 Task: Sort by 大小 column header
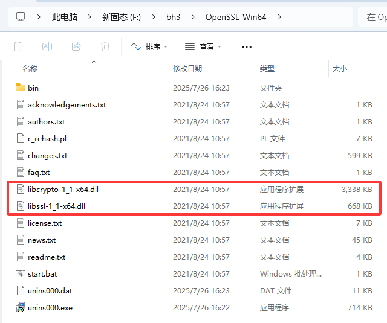coord(340,68)
